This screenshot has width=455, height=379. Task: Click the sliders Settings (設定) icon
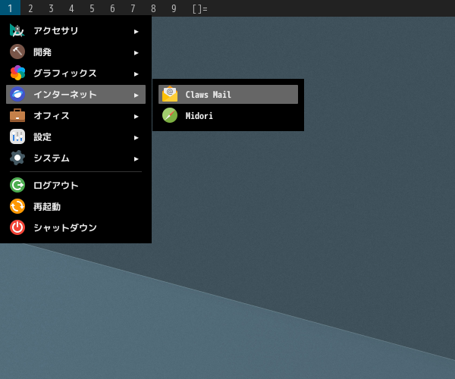click(17, 136)
